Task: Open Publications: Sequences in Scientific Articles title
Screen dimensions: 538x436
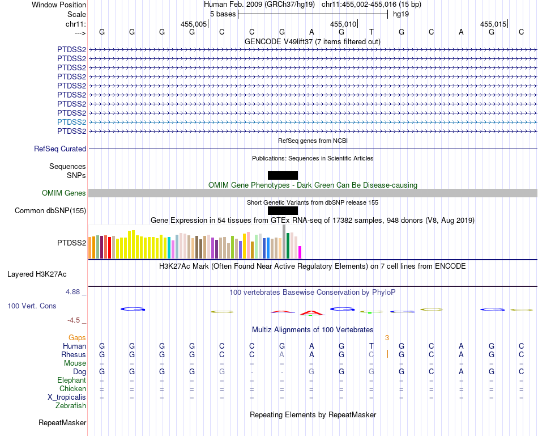Action: pos(313,158)
